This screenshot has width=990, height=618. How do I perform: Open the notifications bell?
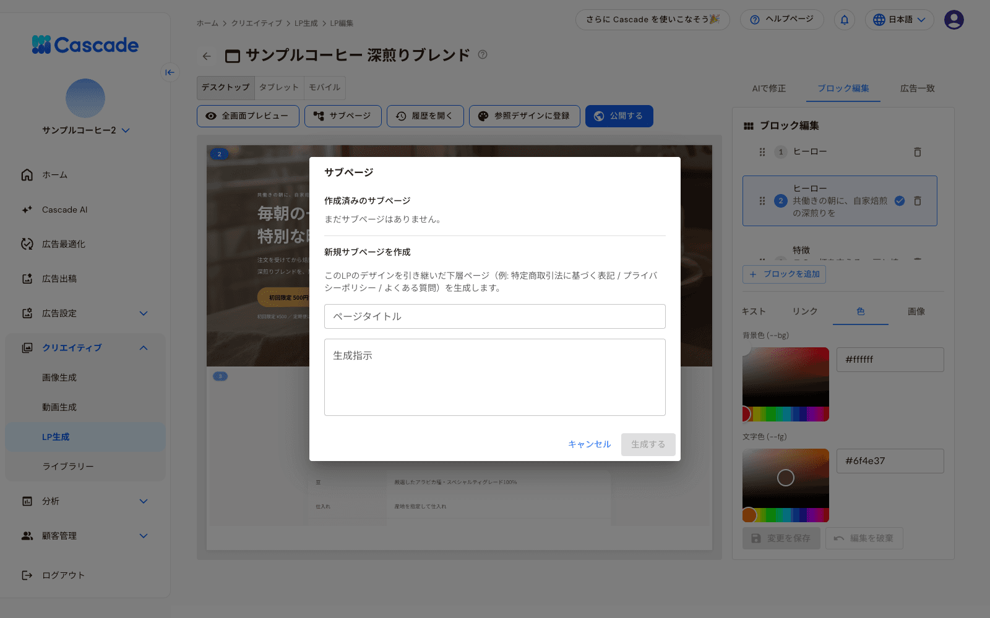click(845, 20)
